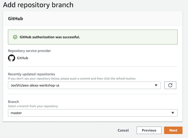Click the green success checkmark icon

coord(15,37)
